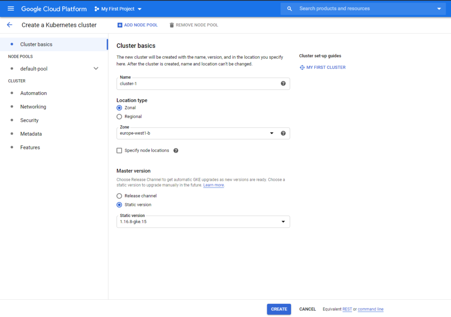Click the Google Cloud Platform logo text
The height and width of the screenshot is (317, 451).
54,9
